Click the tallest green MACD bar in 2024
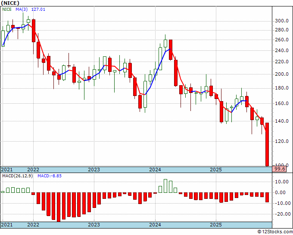293x235 pixels. click(x=165, y=186)
